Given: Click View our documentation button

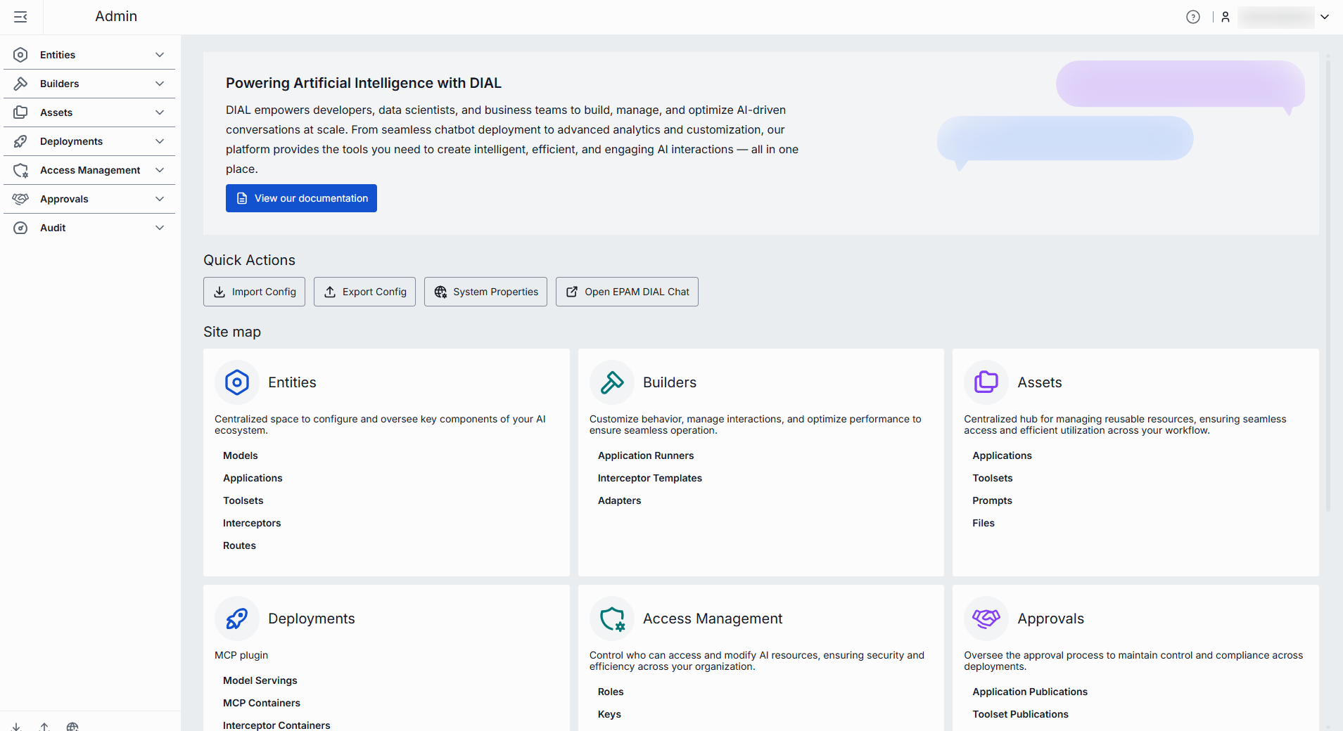Looking at the screenshot, I should coord(301,198).
